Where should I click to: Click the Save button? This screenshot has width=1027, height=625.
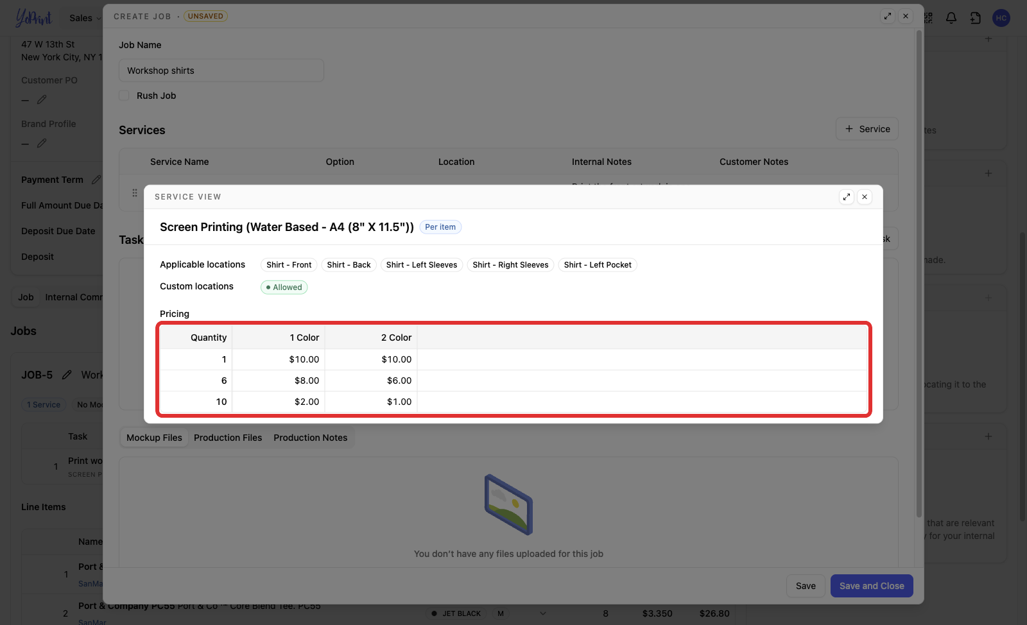[x=806, y=586]
